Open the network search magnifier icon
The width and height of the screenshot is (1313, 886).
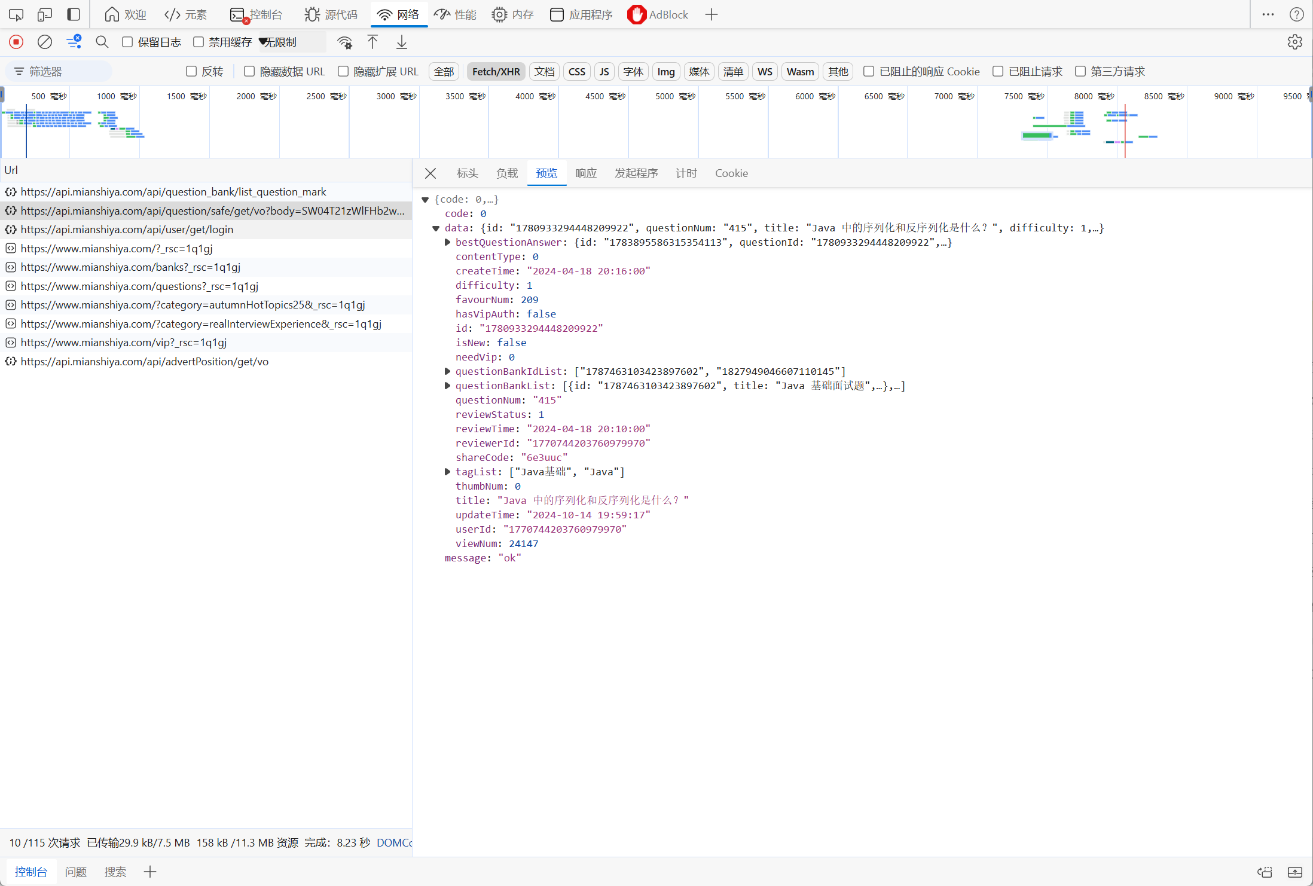click(102, 42)
